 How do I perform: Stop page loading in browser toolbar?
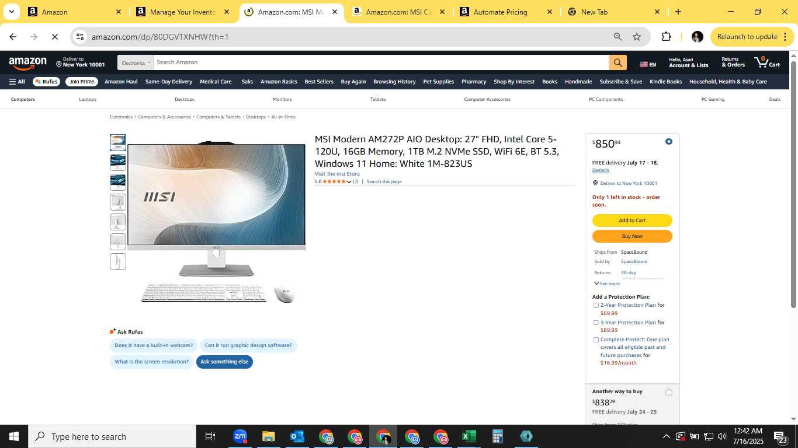pos(54,37)
